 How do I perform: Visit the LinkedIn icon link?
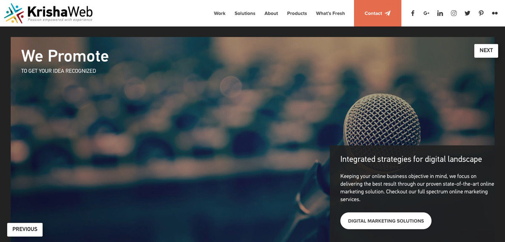point(440,13)
